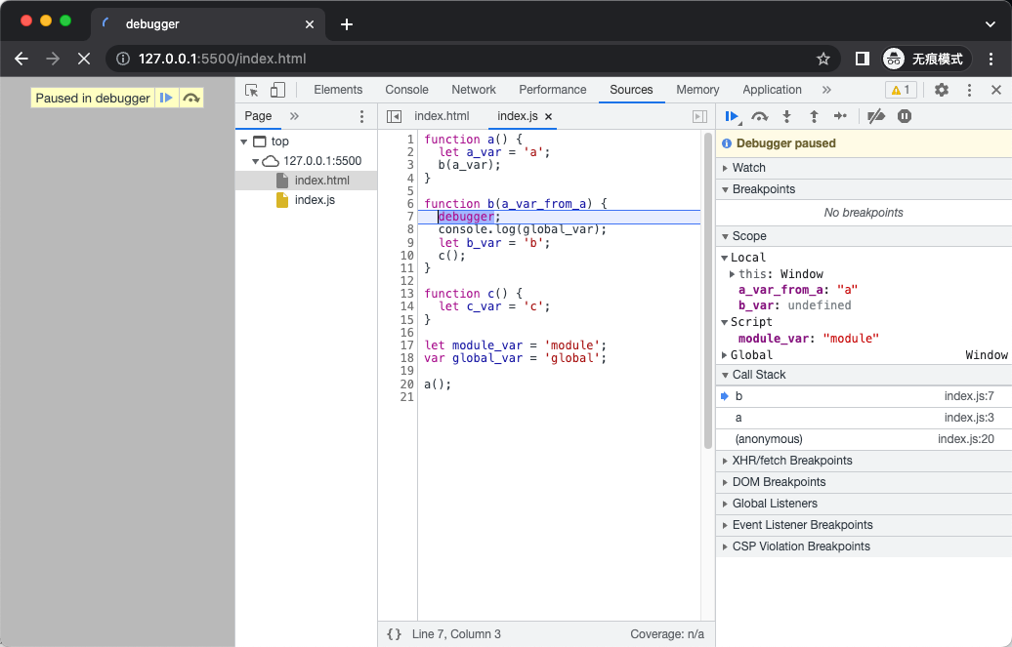Toggle device toolbar emulation
The width and height of the screenshot is (1012, 647).
pyautogui.click(x=277, y=91)
